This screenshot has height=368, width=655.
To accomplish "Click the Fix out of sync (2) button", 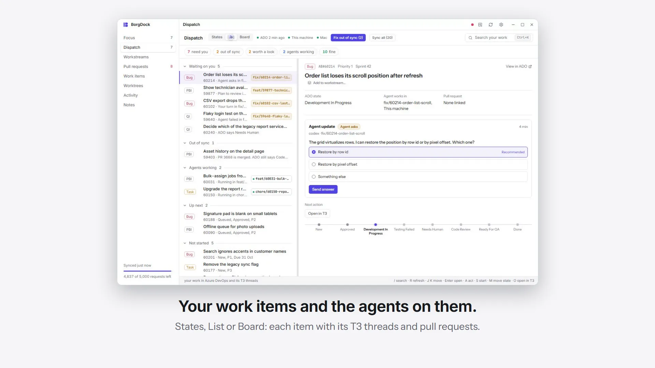I will pos(348,38).
